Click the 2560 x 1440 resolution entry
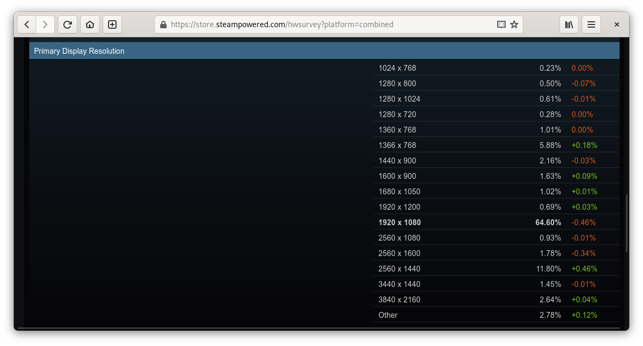643x346 pixels. pos(399,269)
